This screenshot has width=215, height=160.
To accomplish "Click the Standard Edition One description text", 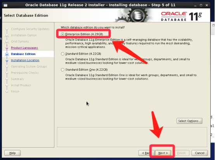I will tap(131, 77).
